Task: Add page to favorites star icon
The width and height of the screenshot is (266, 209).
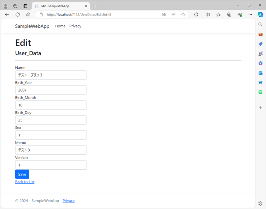Action: 183,15
